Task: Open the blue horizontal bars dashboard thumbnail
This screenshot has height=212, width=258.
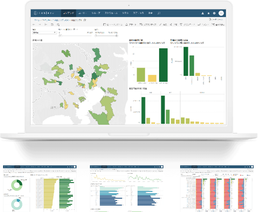Action: [x=128, y=188]
